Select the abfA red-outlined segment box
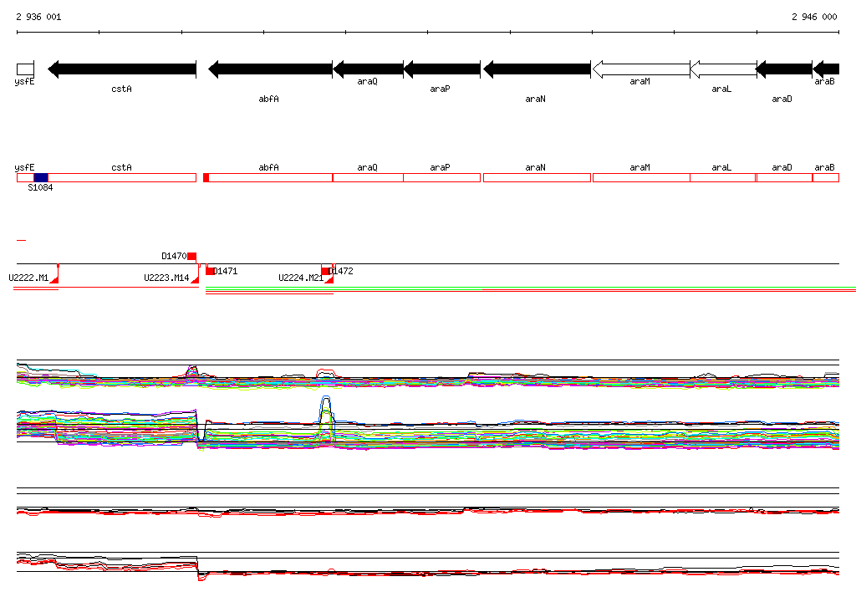Screen dimensions: 856x597 271,177
